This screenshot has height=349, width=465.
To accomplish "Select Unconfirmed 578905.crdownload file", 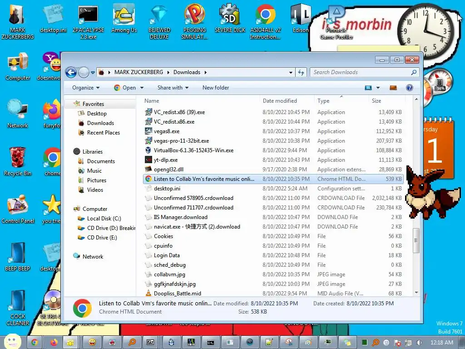I will (x=273, y=198).
